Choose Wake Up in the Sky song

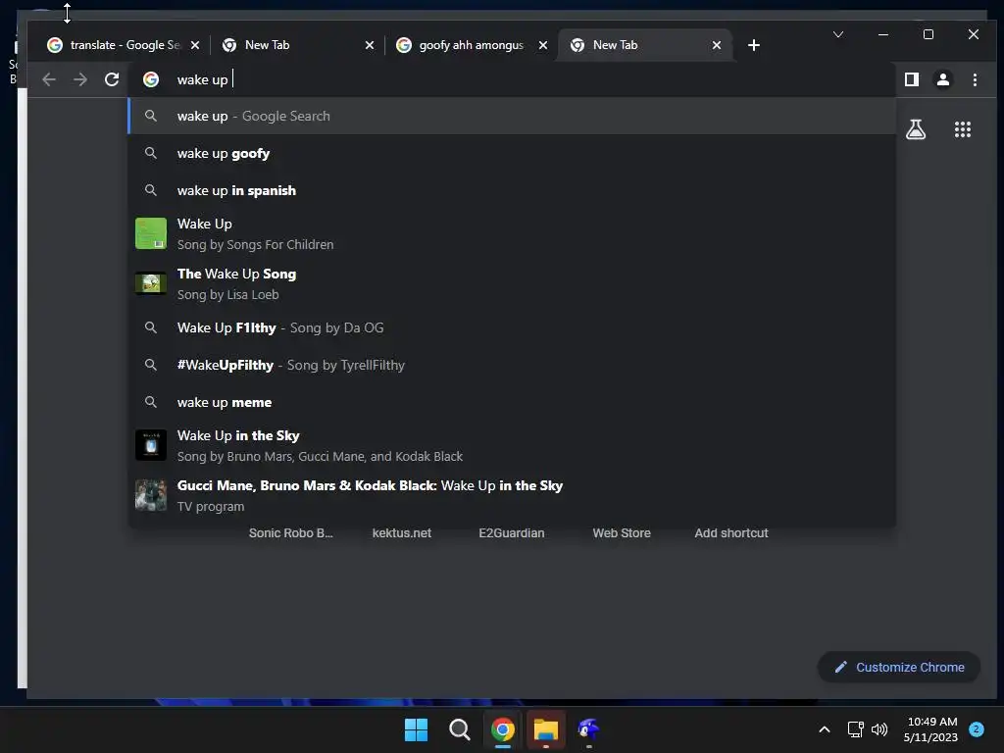click(512, 445)
